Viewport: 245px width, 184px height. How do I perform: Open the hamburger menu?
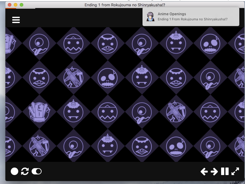coord(16,20)
